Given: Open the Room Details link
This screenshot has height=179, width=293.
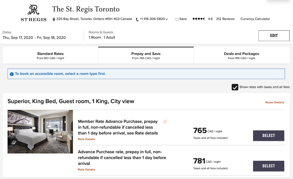Looking at the screenshot, I should [275, 103].
